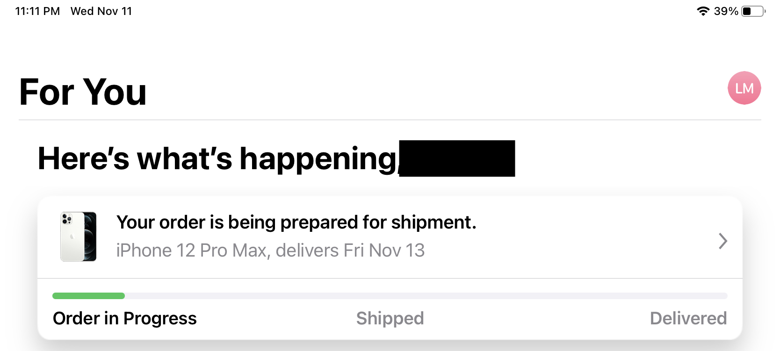This screenshot has width=780, height=351.
Task: Tap the blacked-out name next to the heading
Action: pyautogui.click(x=457, y=158)
